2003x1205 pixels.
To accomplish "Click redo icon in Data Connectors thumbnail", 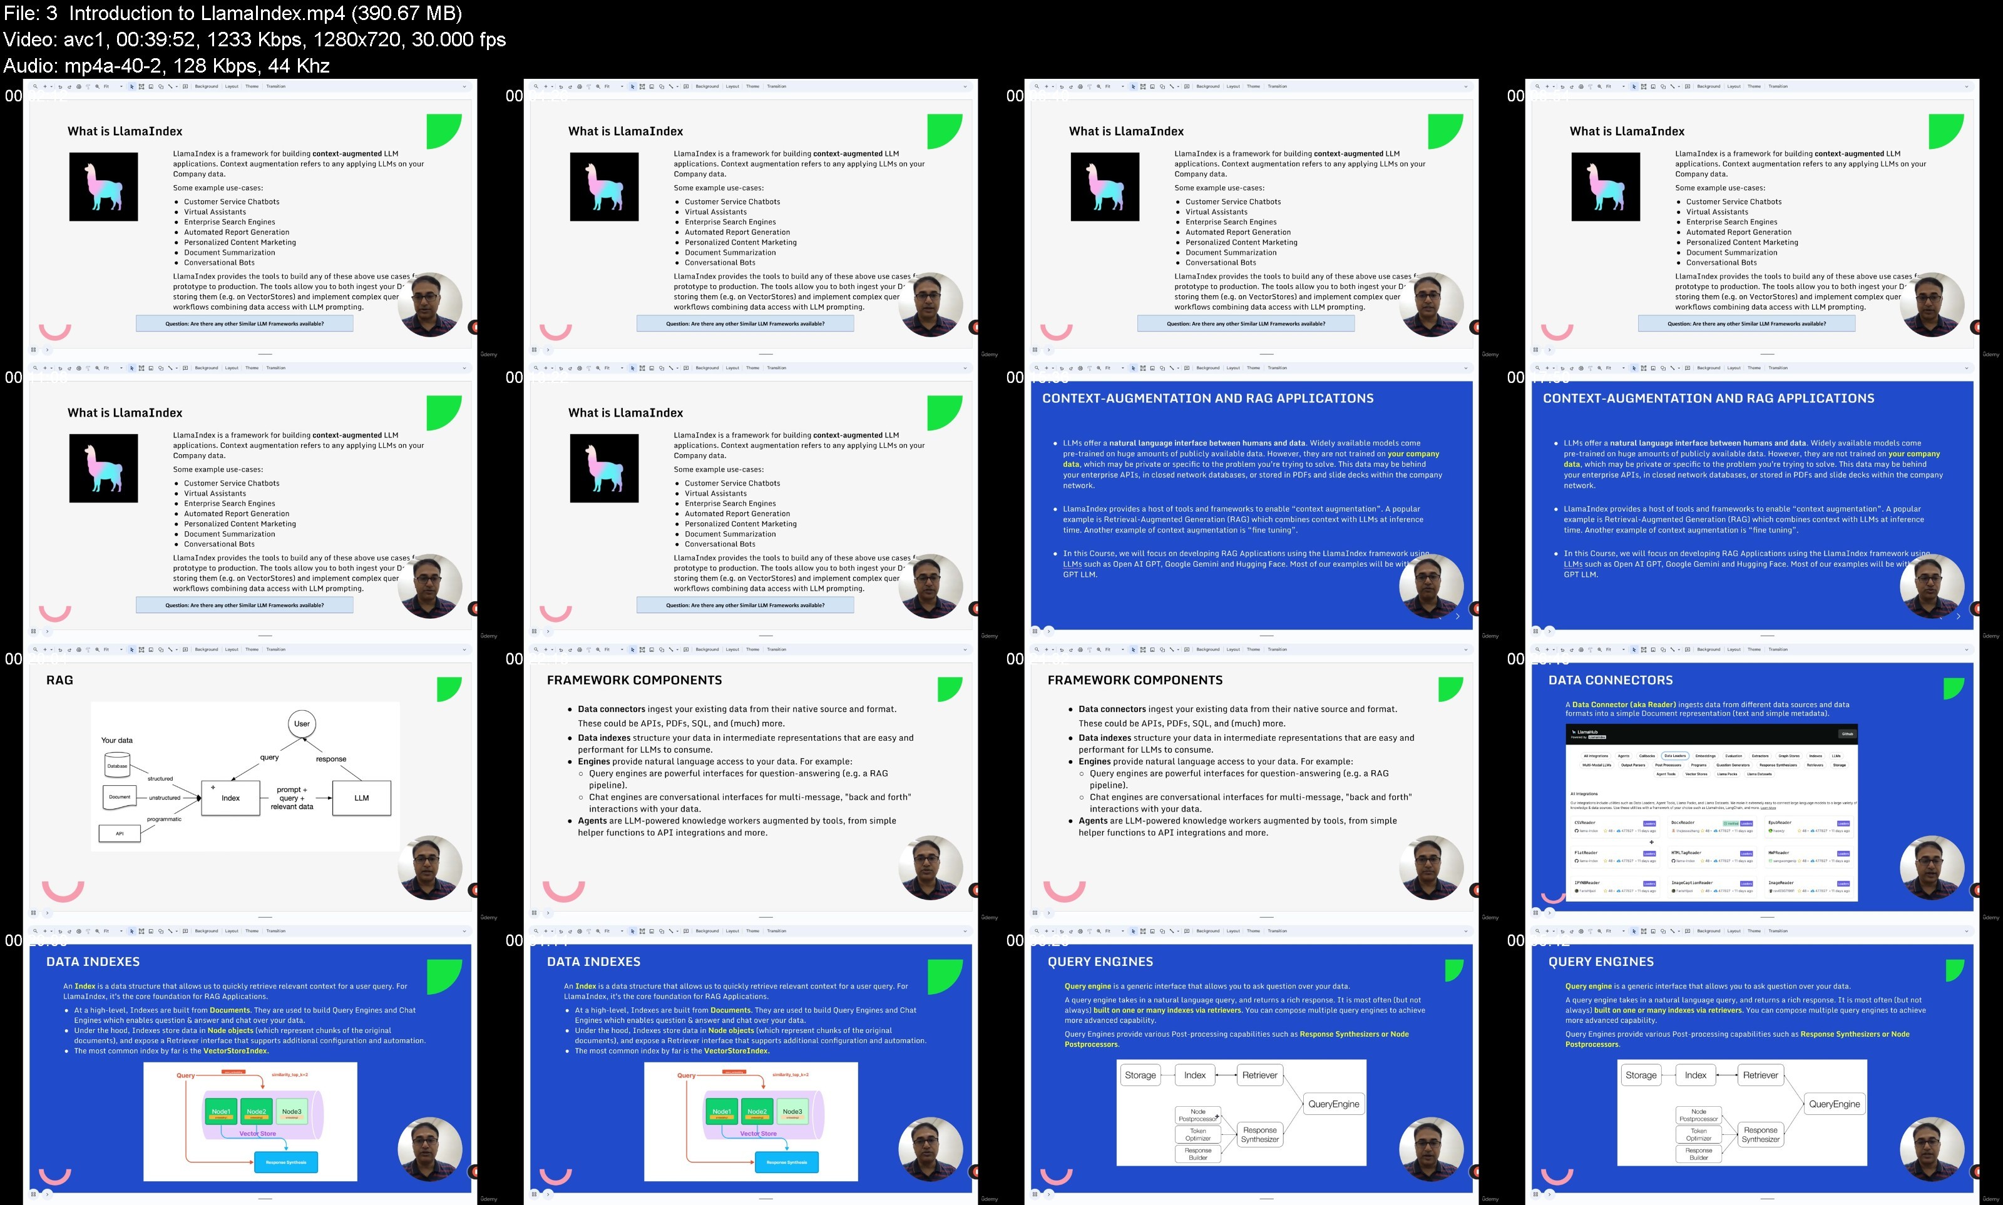I will (x=1572, y=651).
